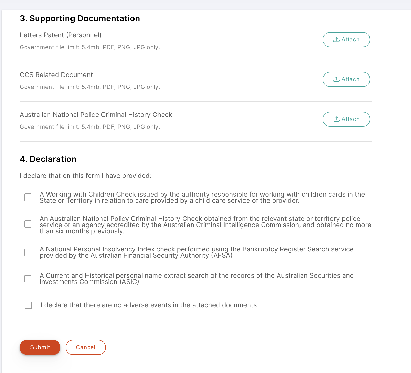Image resolution: width=411 pixels, height=373 pixels.
Task: Click upload icon for Police Criminal History Check
Action: [x=336, y=119]
